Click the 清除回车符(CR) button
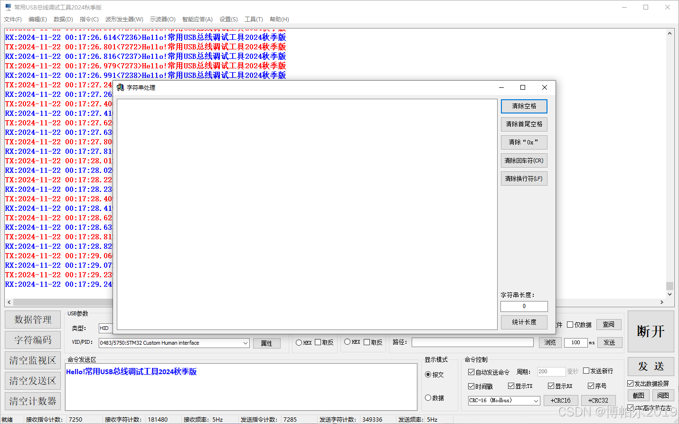This screenshot has width=679, height=424. pos(524,160)
